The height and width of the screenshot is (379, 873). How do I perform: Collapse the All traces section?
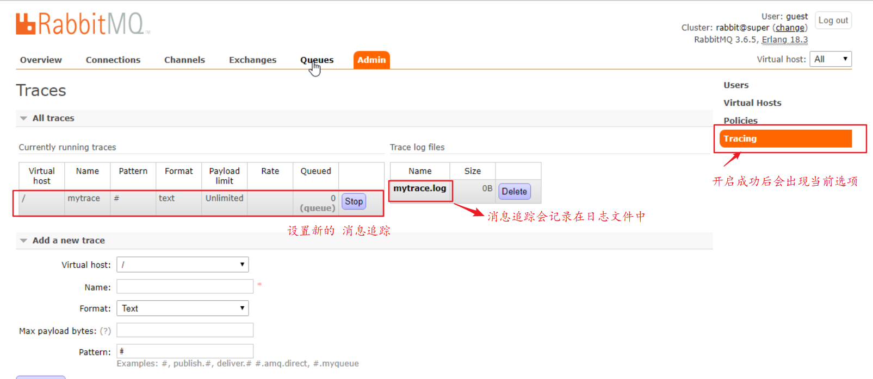[53, 118]
